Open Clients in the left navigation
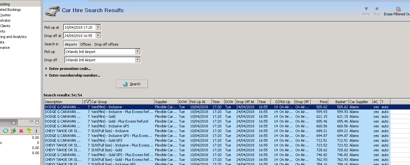 pos(5,26)
